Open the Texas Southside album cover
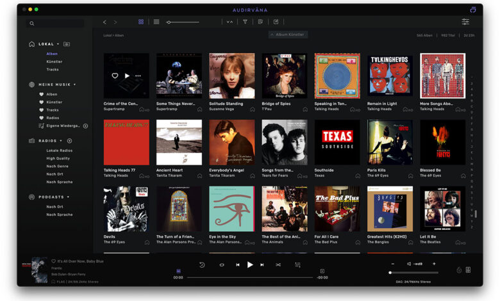 click(x=337, y=142)
